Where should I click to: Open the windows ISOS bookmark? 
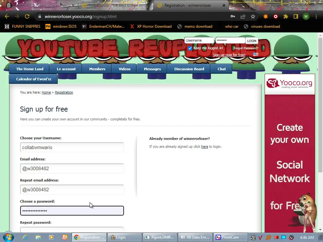[61, 26]
